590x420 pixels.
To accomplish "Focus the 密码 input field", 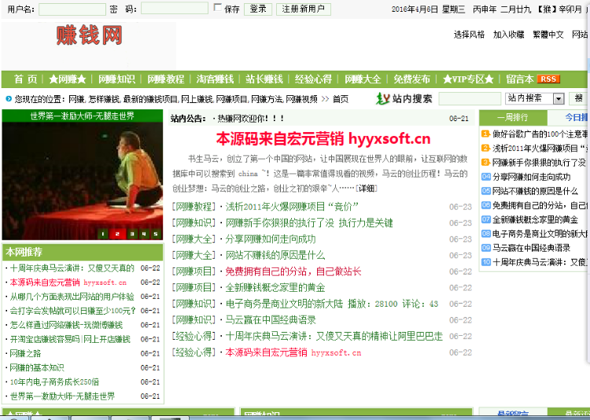I will tap(175, 9).
